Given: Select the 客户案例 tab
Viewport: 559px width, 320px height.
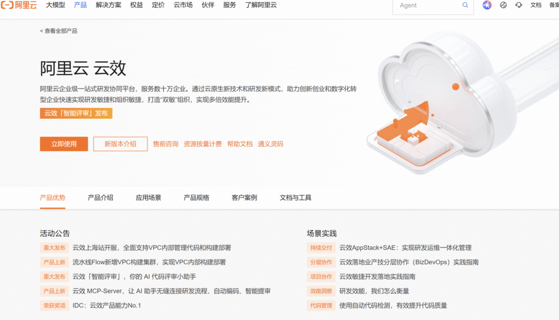Looking at the screenshot, I should coord(244,197).
